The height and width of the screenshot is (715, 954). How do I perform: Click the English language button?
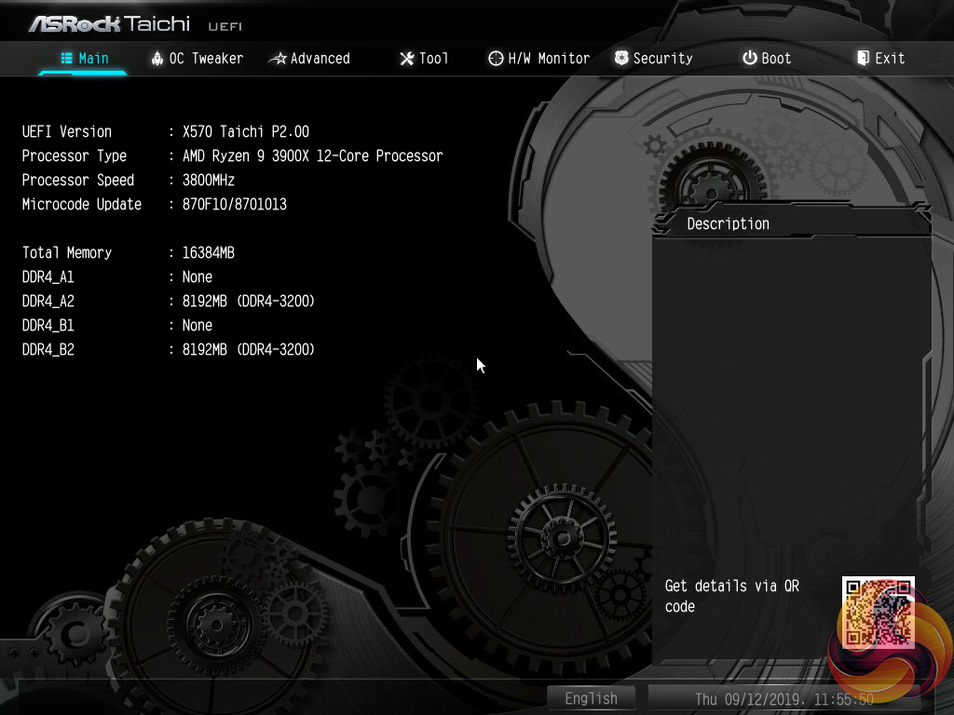591,698
